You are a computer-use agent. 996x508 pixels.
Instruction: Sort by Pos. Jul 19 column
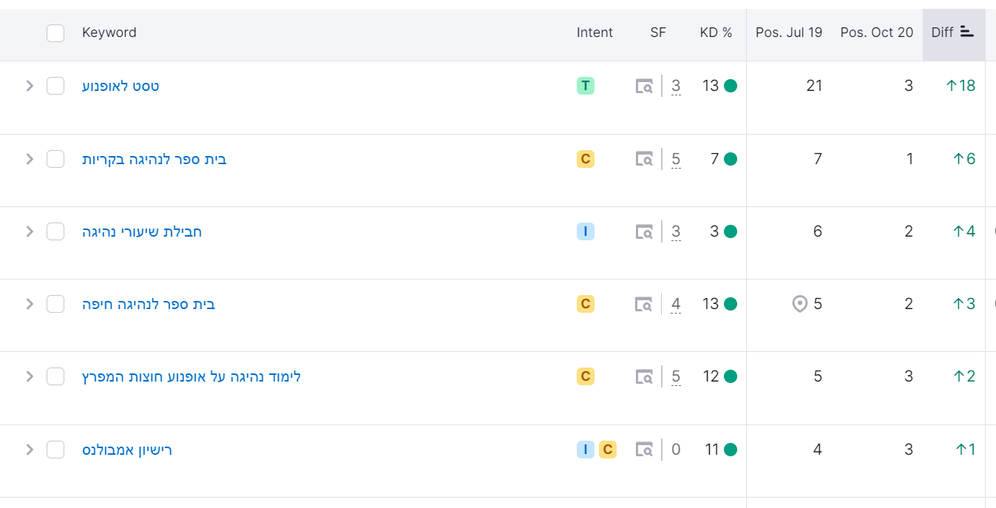click(789, 33)
